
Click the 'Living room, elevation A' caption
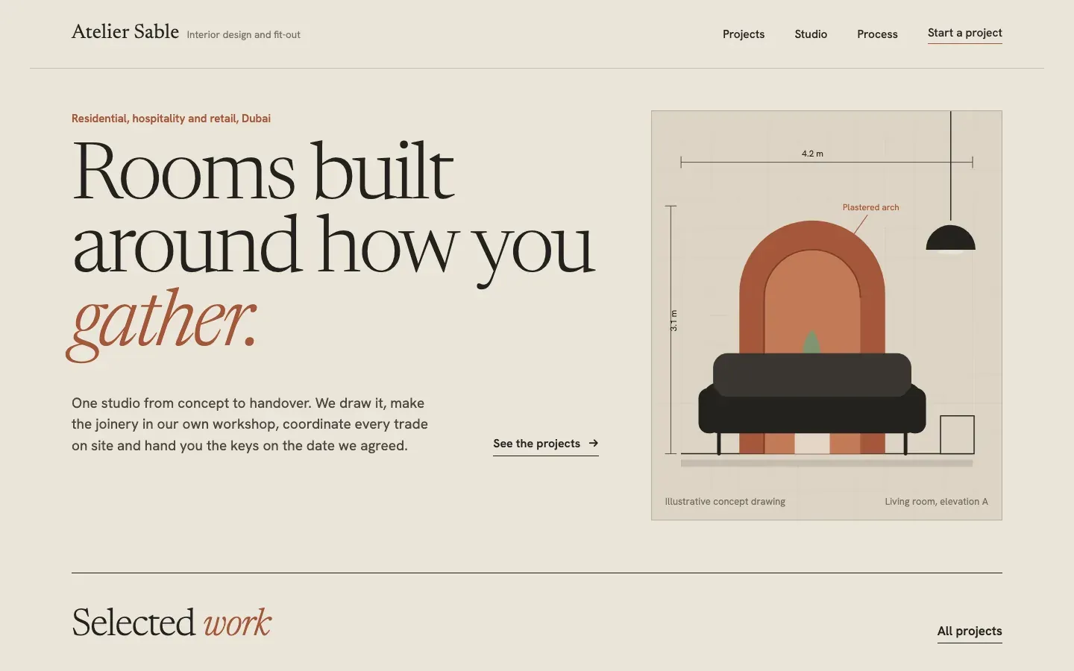(936, 502)
